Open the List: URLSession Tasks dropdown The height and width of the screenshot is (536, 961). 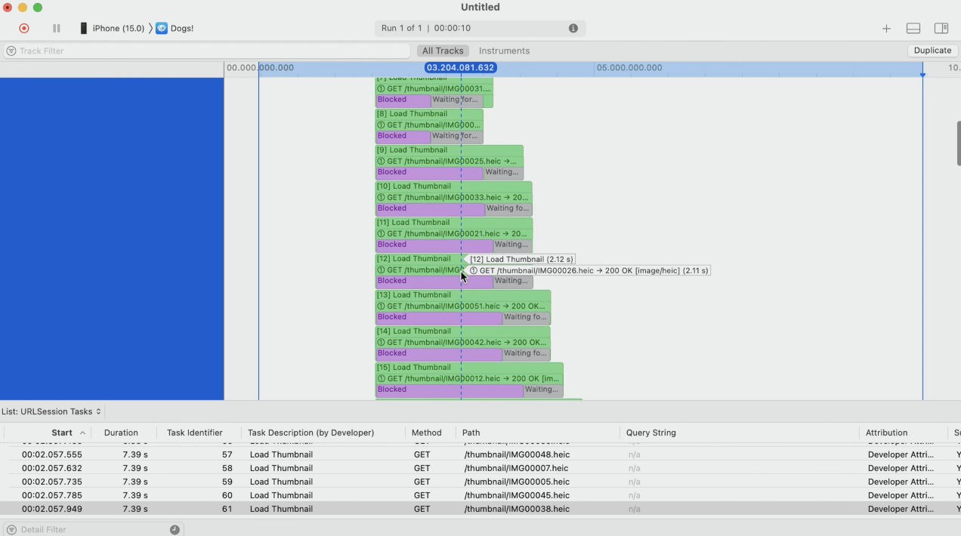(x=51, y=411)
